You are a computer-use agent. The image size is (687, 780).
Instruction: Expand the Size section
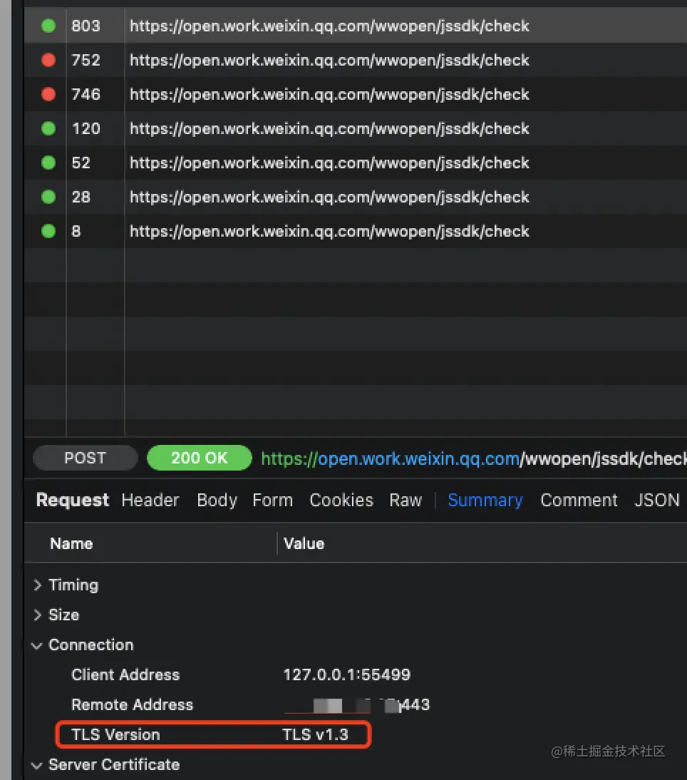pyautogui.click(x=37, y=615)
